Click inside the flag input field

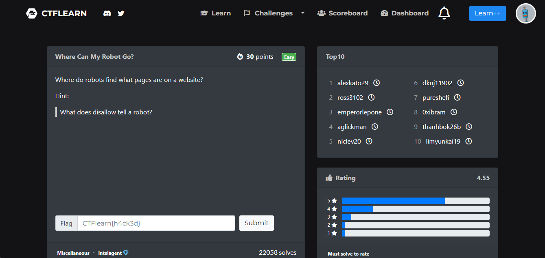156,223
